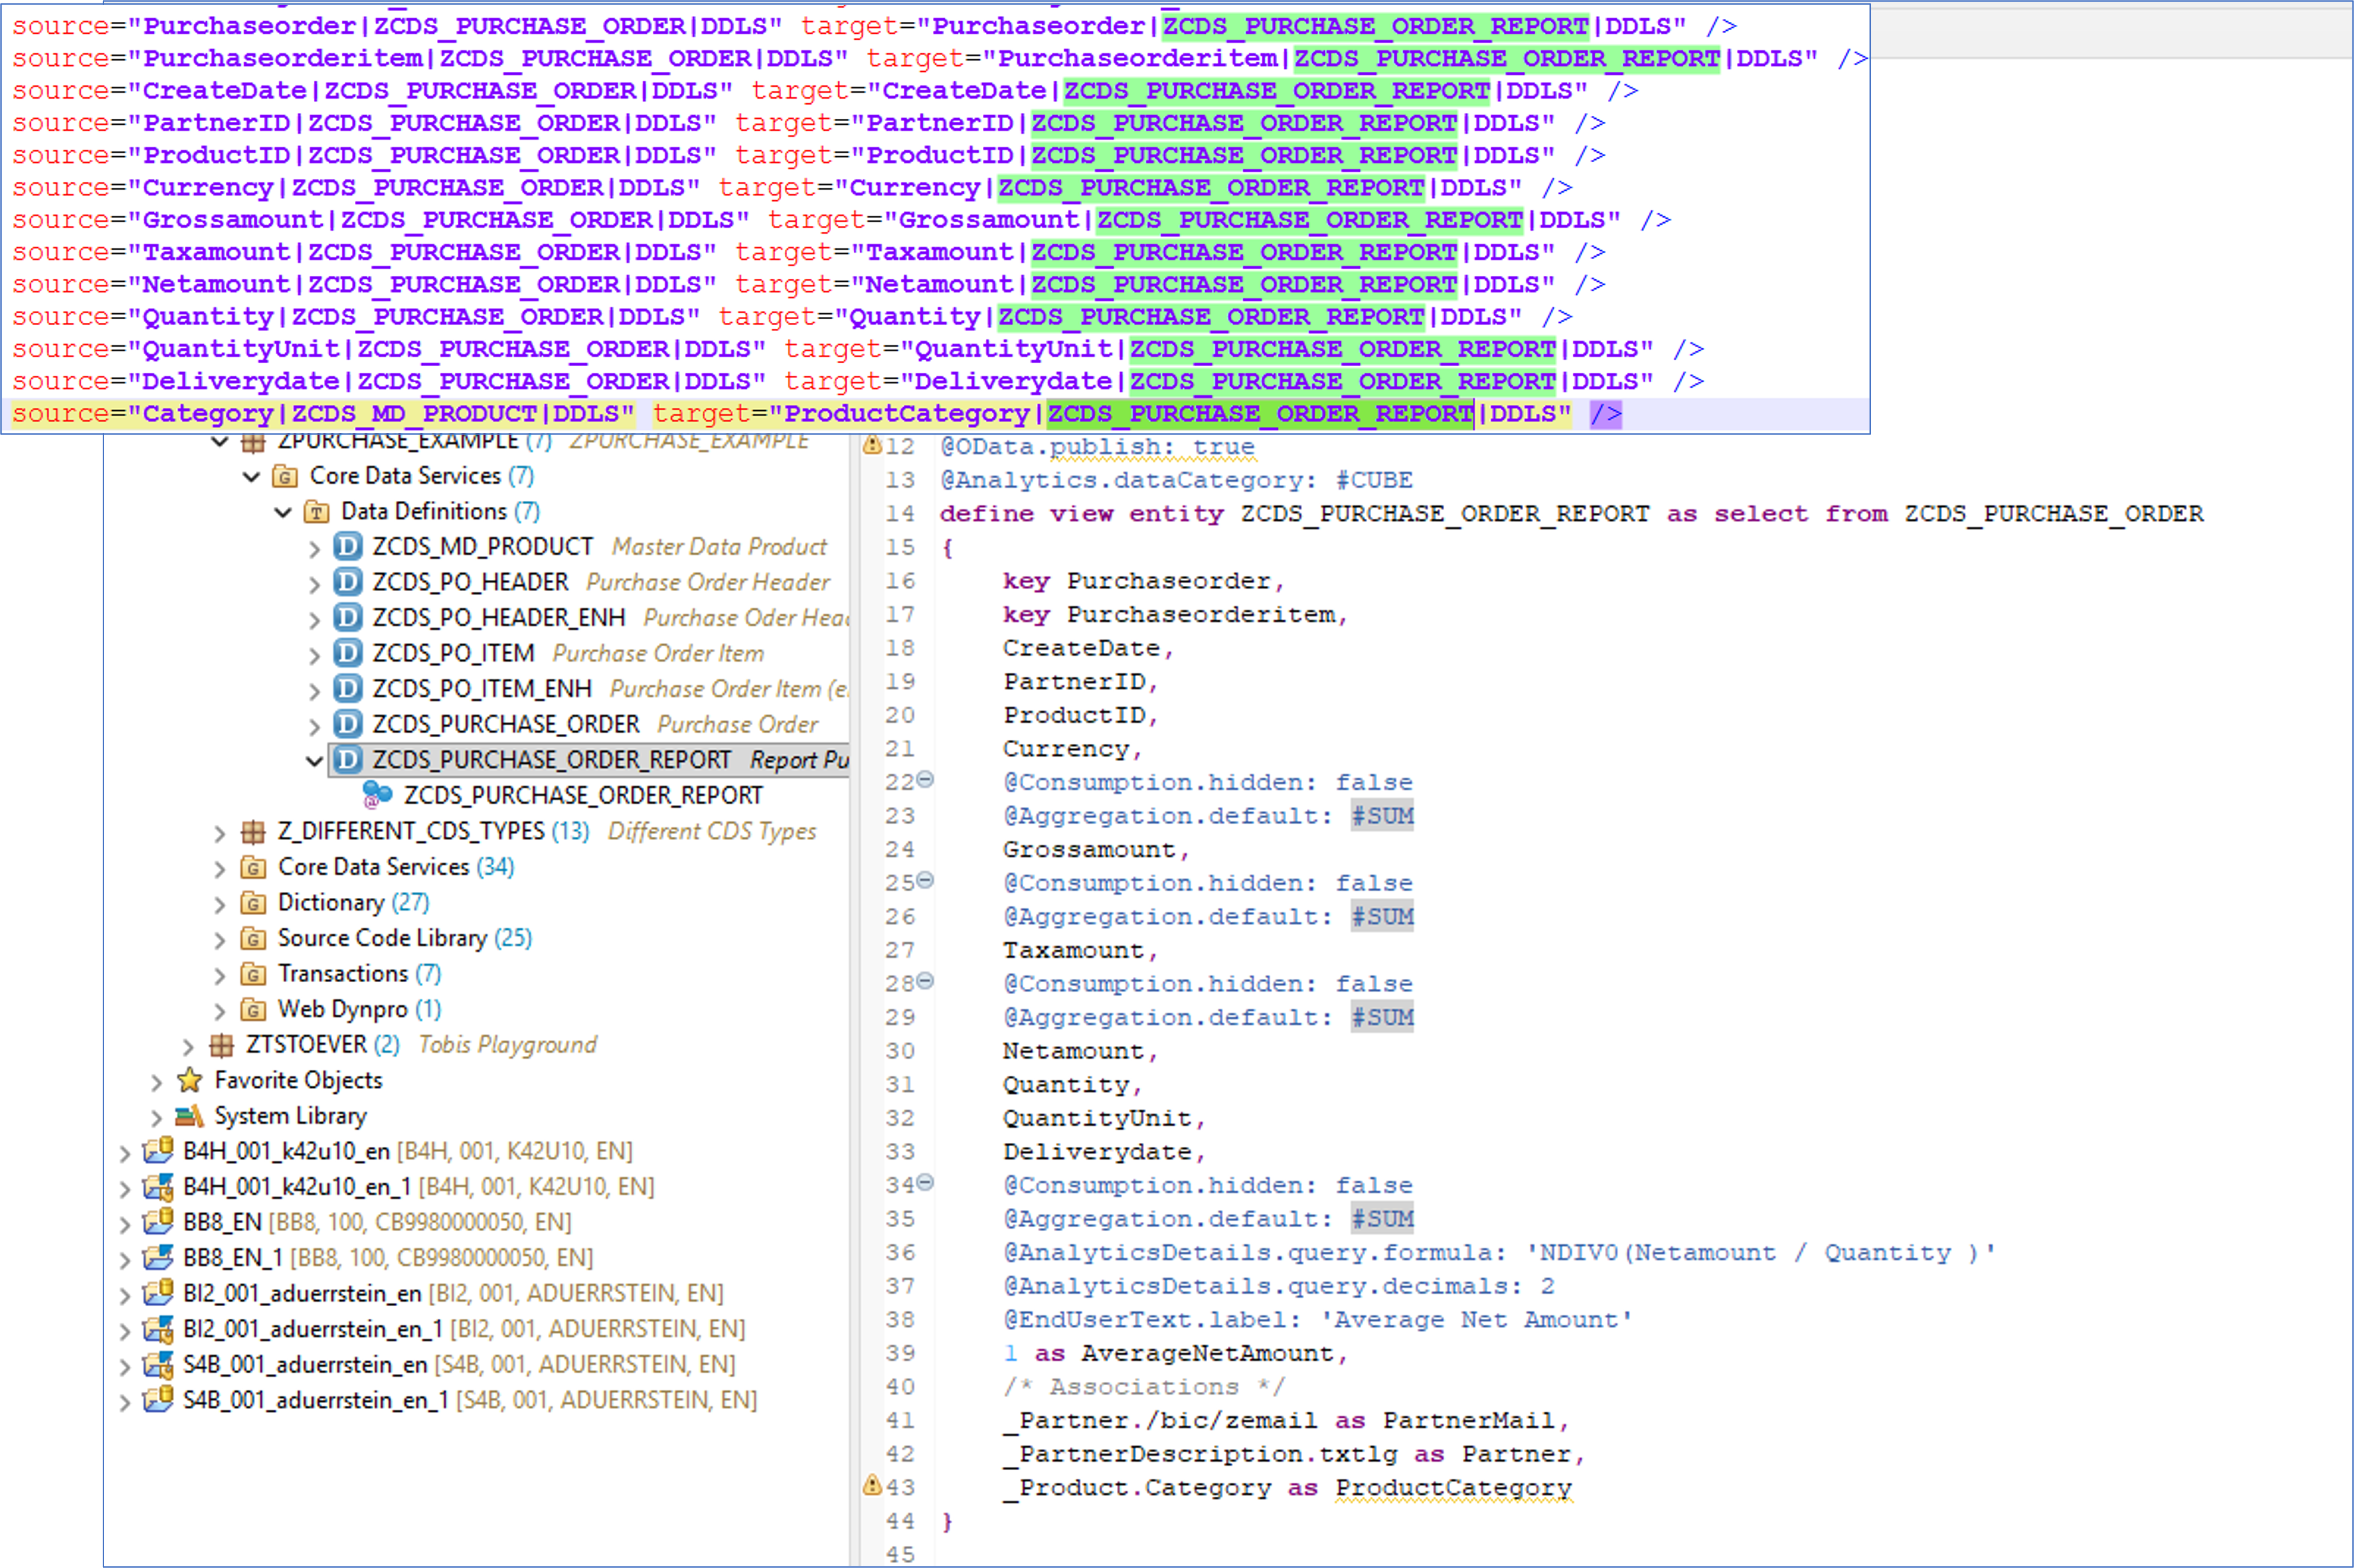Open the ZCDS_PURCHASE_ORDER_REPORT service binding icon

point(377,794)
